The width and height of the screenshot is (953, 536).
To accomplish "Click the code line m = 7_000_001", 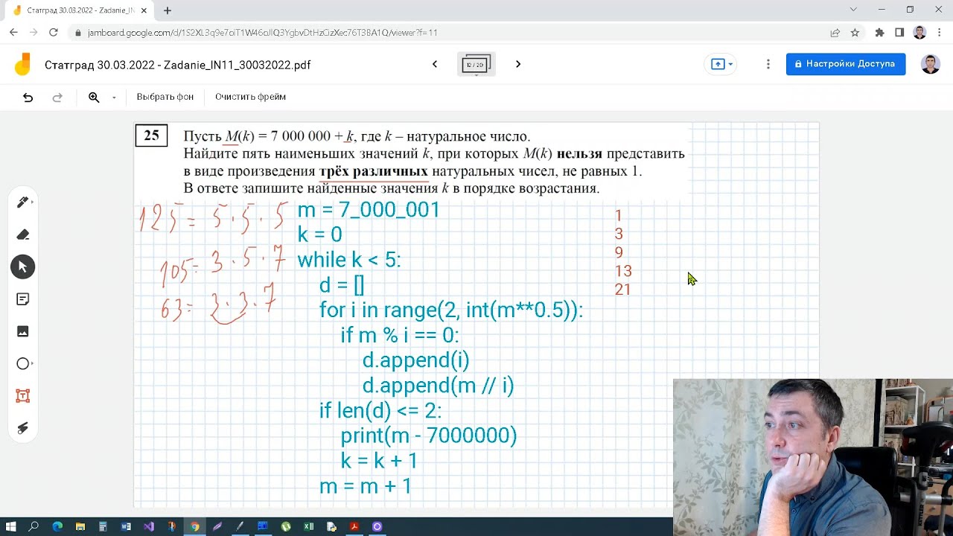I will [x=369, y=210].
